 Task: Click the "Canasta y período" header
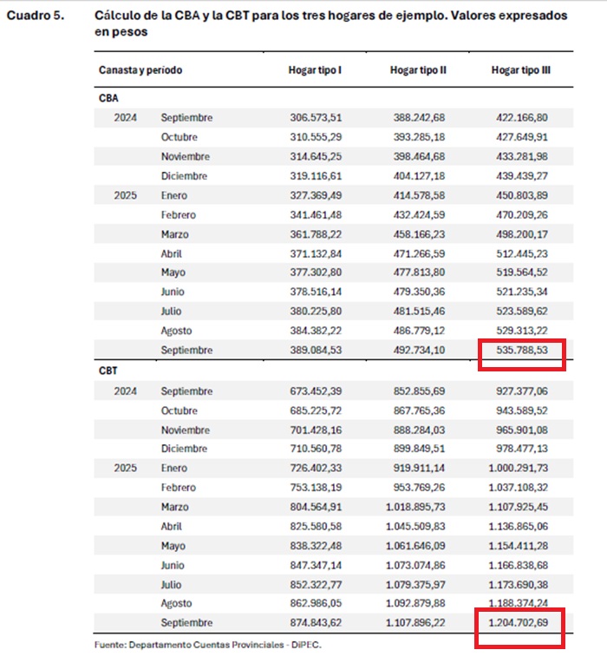pyautogui.click(x=140, y=69)
